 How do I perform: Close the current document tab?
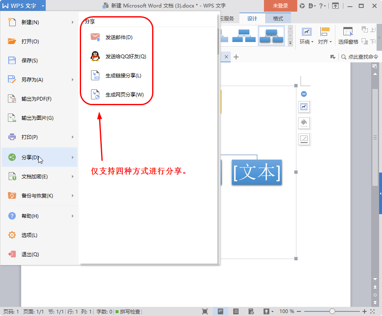226,57
